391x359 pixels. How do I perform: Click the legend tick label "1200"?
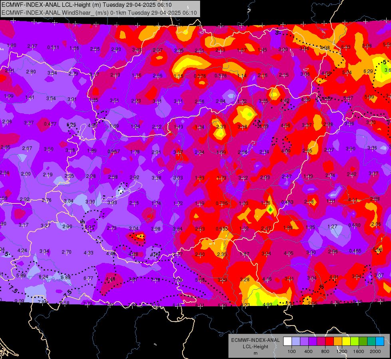[x=341, y=351]
